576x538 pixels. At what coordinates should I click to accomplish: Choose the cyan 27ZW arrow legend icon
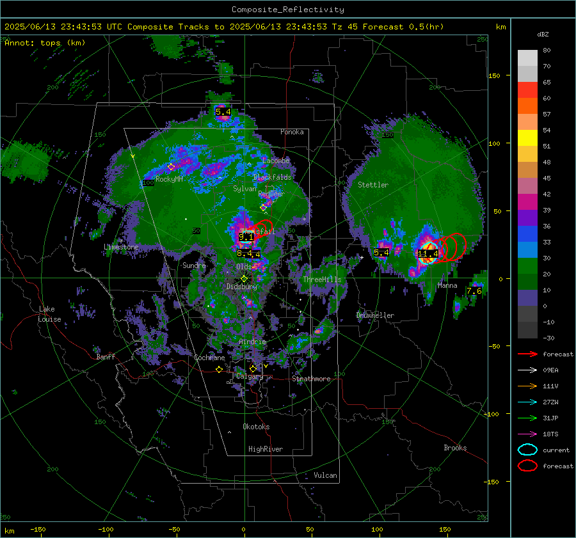click(x=527, y=402)
